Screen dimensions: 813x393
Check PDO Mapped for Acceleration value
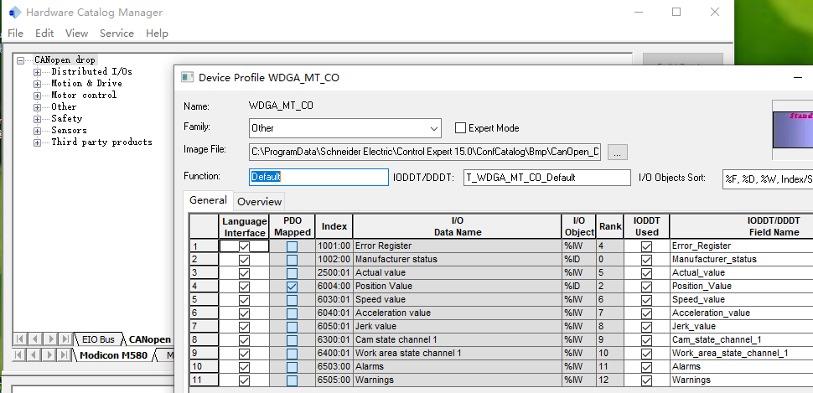coord(292,313)
